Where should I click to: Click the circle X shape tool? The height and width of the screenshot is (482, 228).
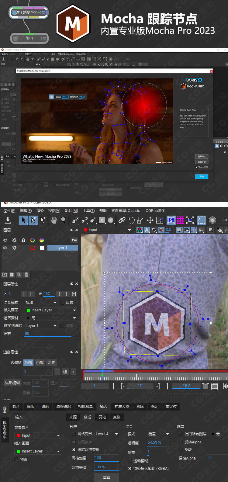click(x=111, y=220)
